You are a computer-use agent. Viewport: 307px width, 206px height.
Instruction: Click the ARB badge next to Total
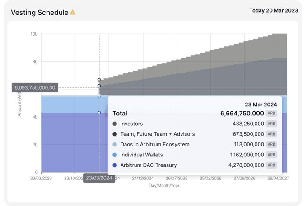(271, 113)
